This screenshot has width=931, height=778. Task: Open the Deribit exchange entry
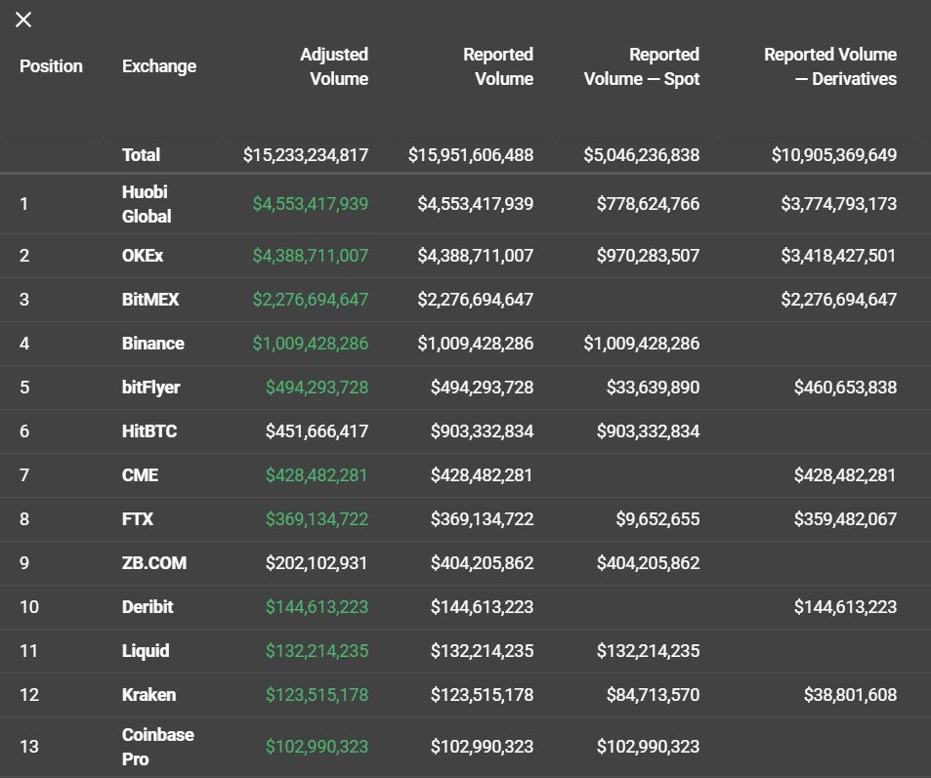coord(148,607)
